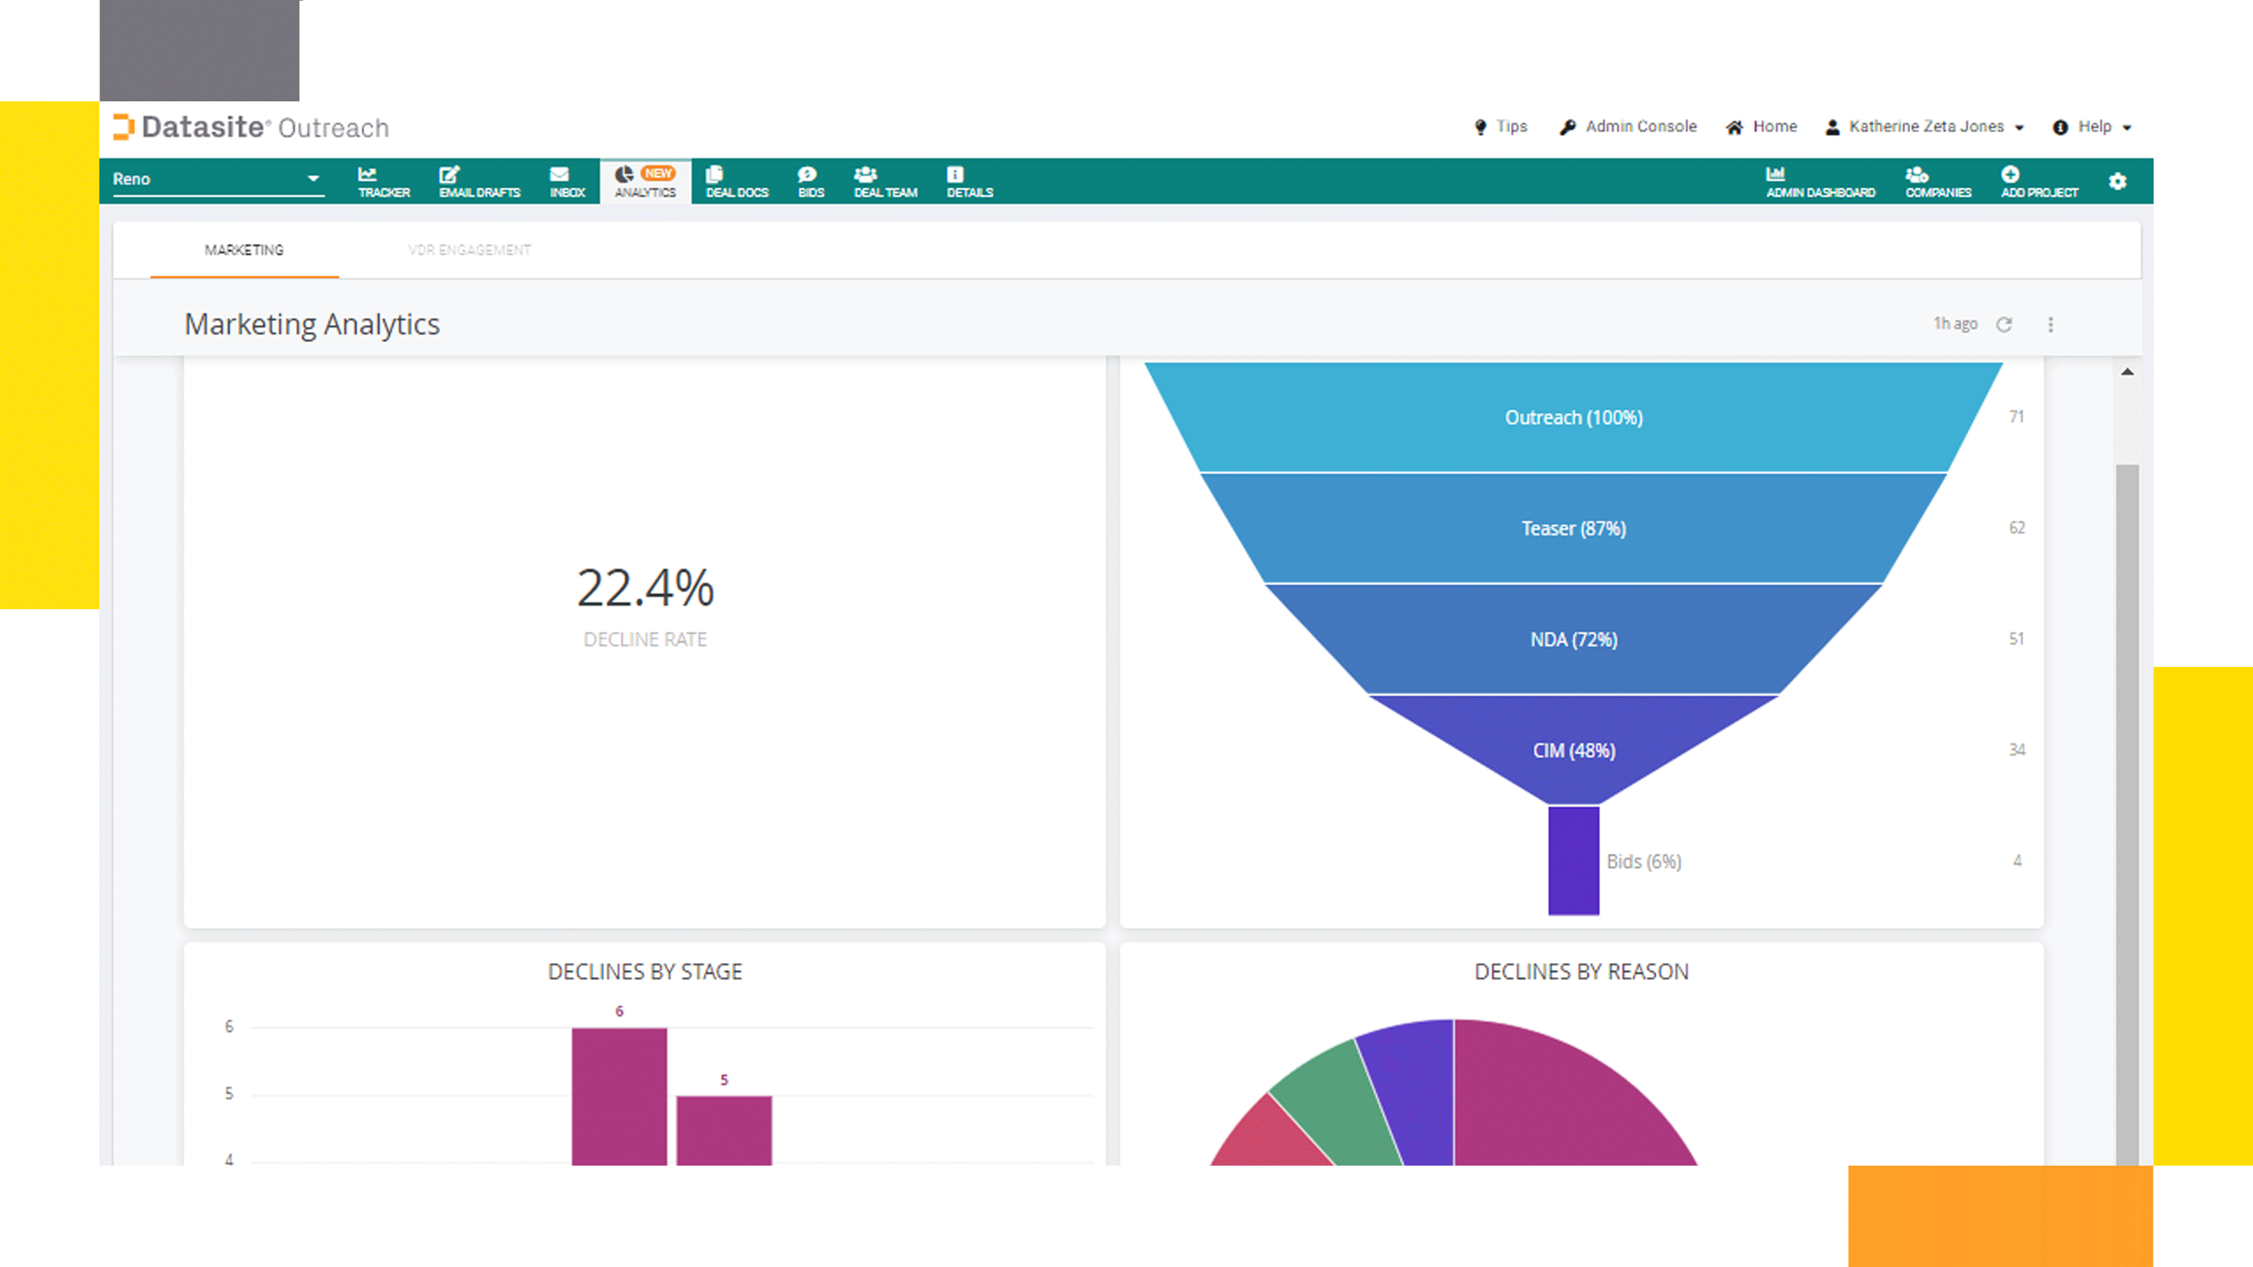Image resolution: width=2253 pixels, height=1267 pixels.
Task: Select the CIM (48%) funnel segment
Action: (x=1574, y=749)
